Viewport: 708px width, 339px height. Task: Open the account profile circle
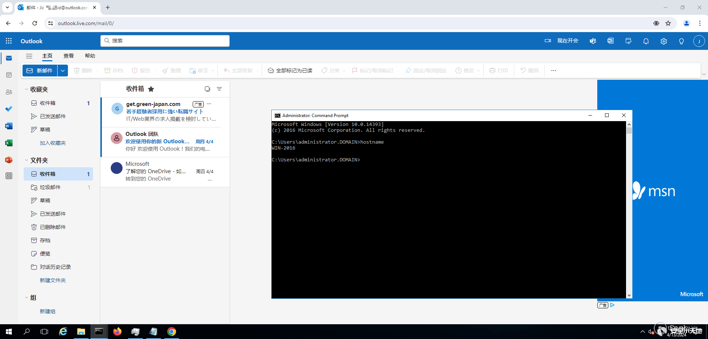(699, 41)
